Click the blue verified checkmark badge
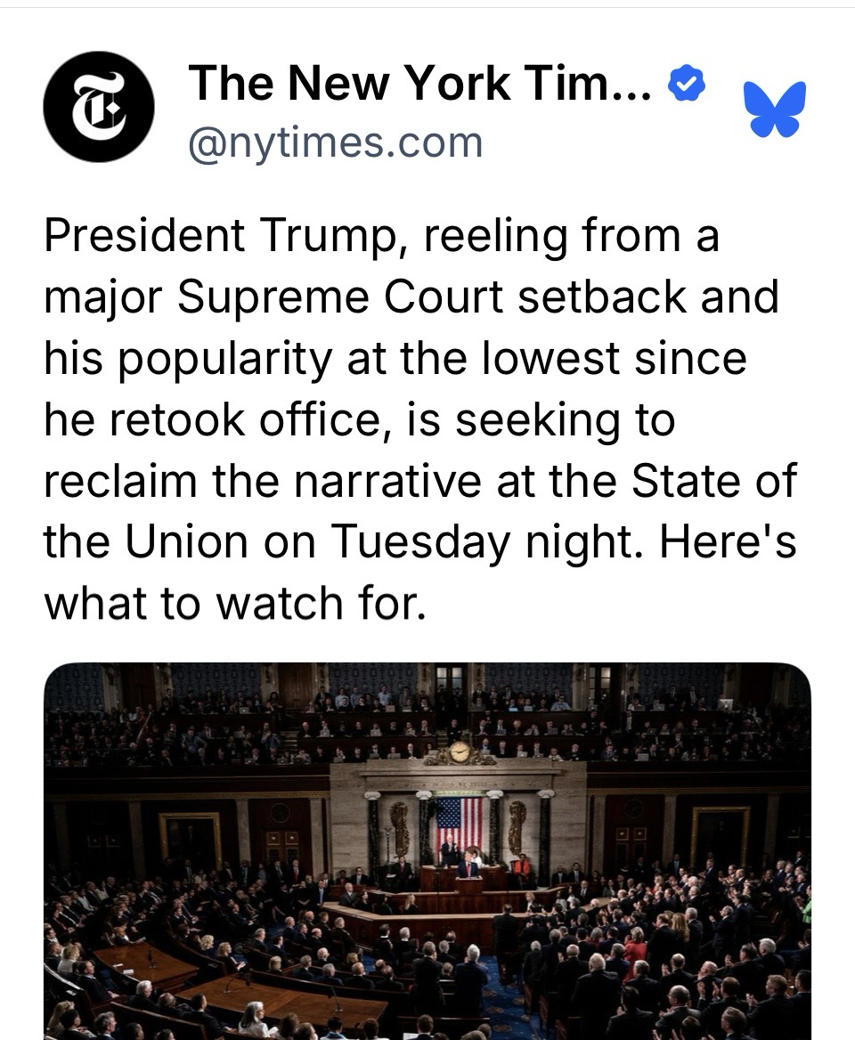The image size is (855, 1040). point(687,84)
